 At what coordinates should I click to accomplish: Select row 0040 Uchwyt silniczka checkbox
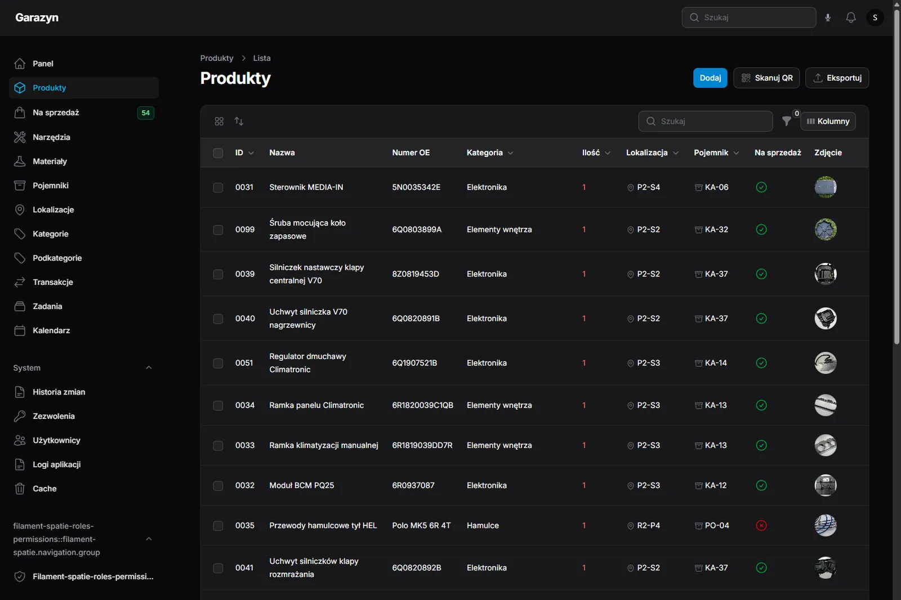pyautogui.click(x=218, y=319)
